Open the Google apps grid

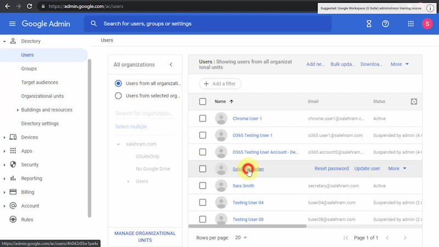[x=410, y=24]
